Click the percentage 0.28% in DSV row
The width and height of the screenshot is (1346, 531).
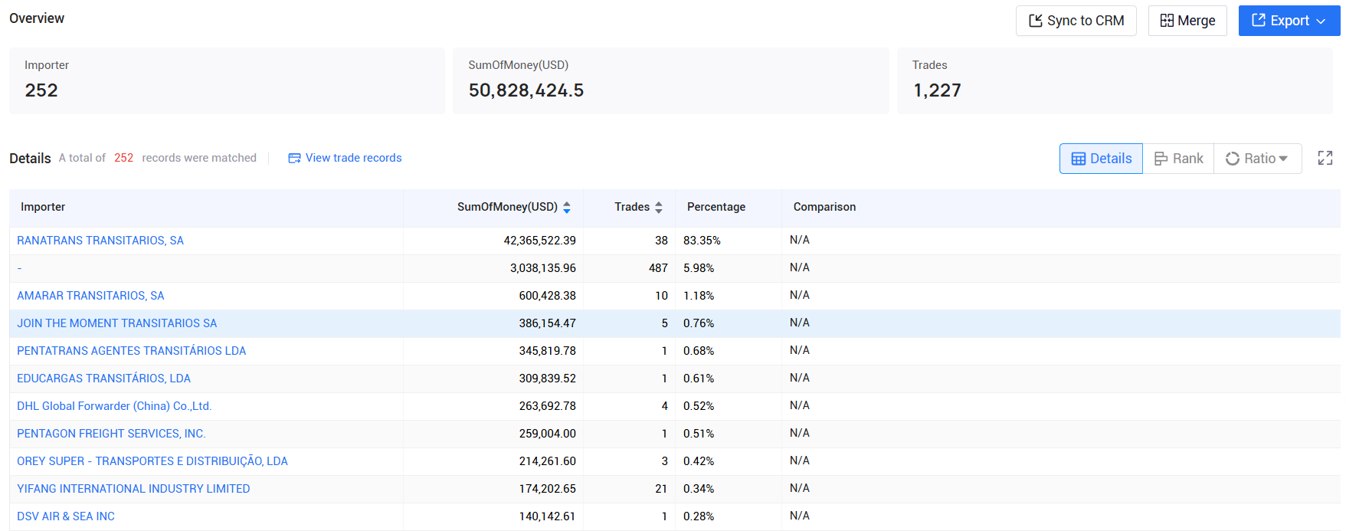tap(699, 516)
